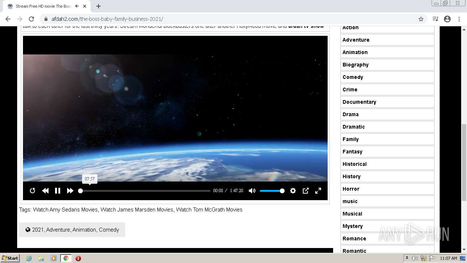Viewport: 467px width, 263px height.
Task: Go forward in the browser
Action: pyautogui.click(x=20, y=19)
